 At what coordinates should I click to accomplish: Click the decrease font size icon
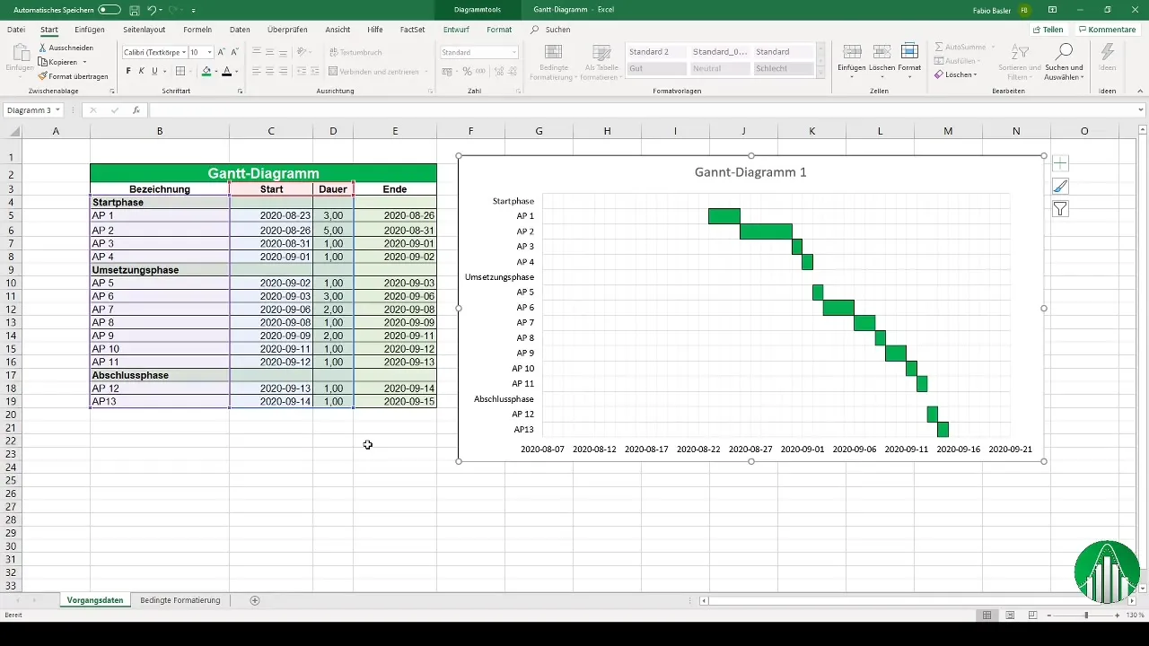pyautogui.click(x=235, y=53)
